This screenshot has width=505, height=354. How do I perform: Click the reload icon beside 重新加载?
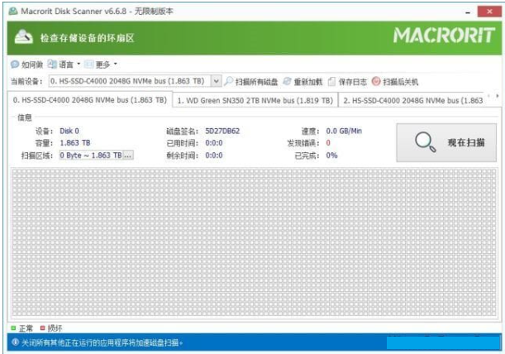click(288, 81)
